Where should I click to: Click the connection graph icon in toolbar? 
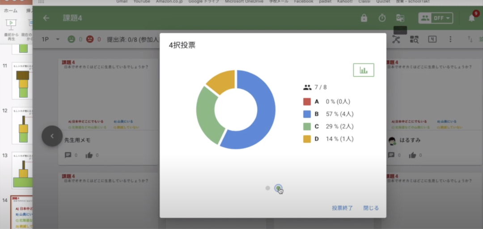click(x=397, y=39)
